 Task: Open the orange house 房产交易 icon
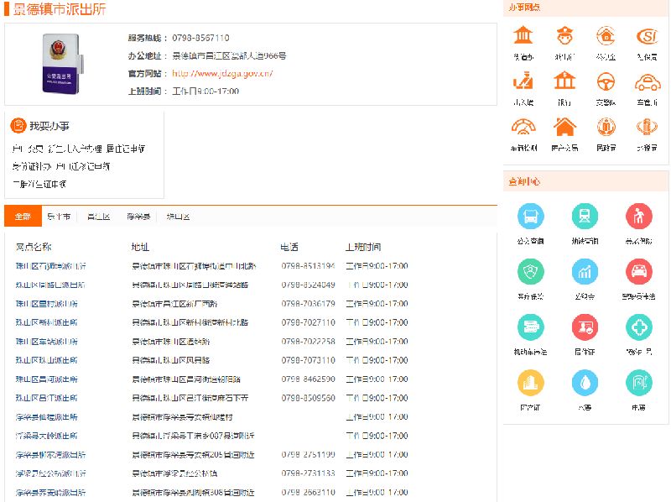(564, 128)
